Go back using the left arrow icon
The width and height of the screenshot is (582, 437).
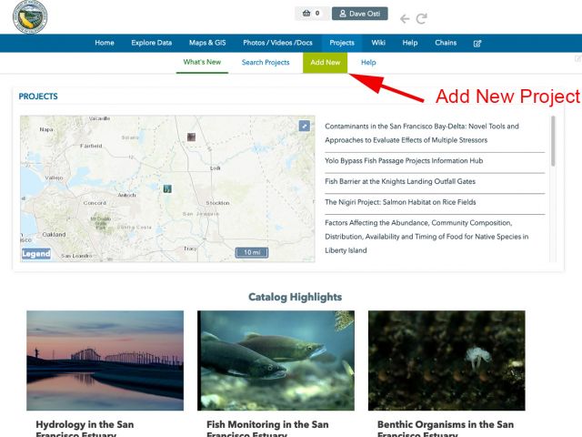(x=405, y=18)
